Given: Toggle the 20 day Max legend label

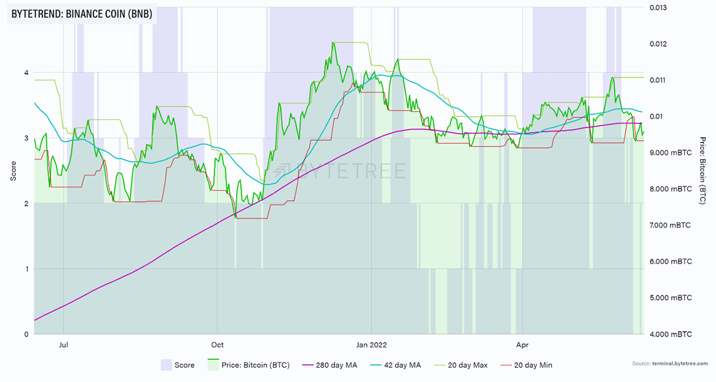Looking at the screenshot, I should (468, 365).
